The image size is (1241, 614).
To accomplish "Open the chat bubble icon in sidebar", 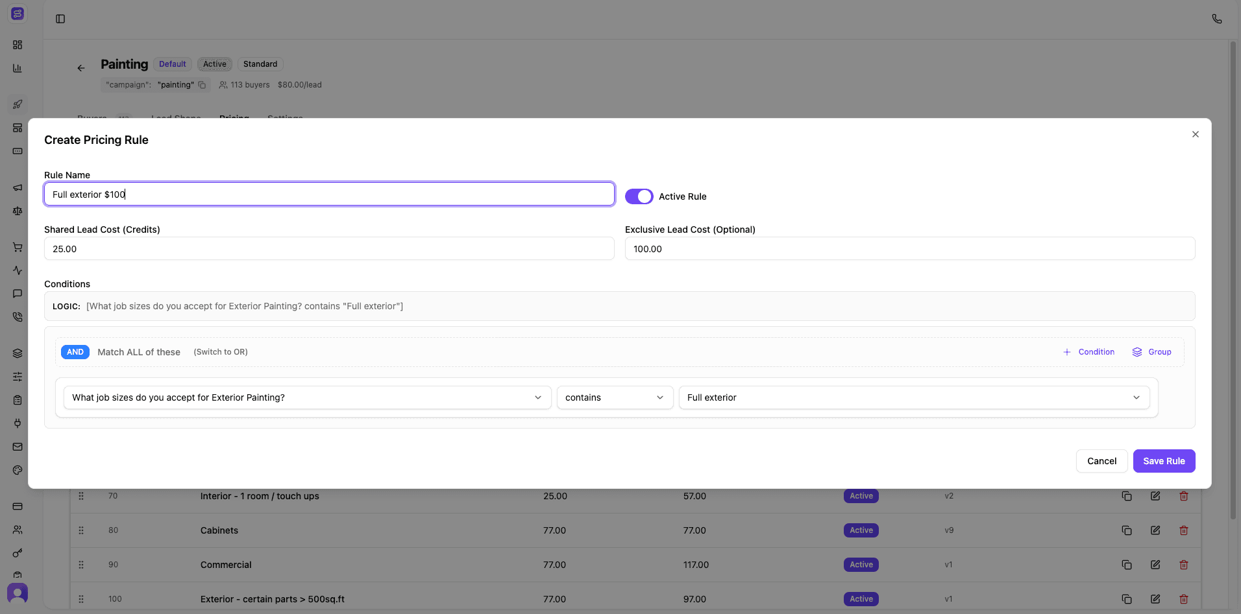I will click(18, 294).
